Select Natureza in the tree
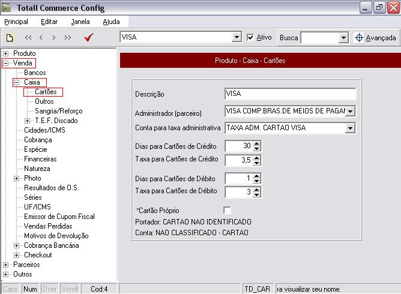The width and height of the screenshot is (401, 294). tap(37, 169)
